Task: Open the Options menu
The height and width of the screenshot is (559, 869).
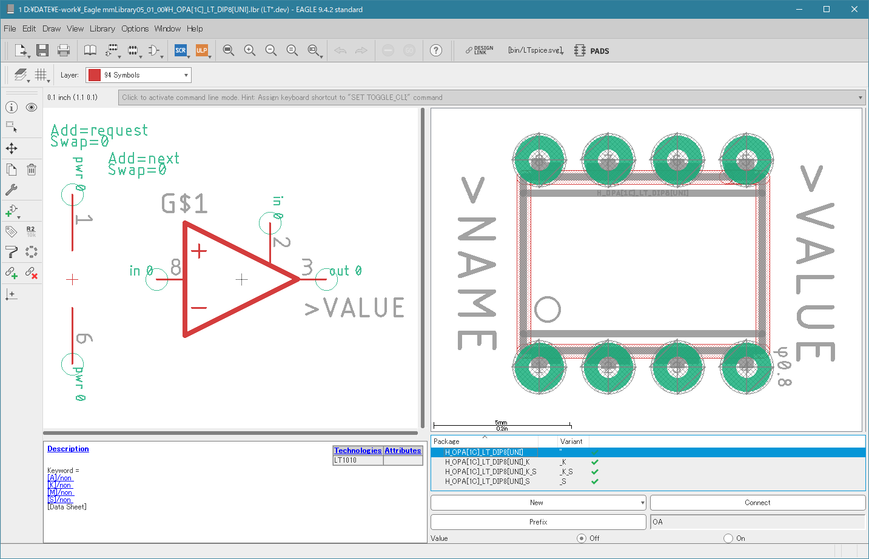Action: [x=135, y=28]
